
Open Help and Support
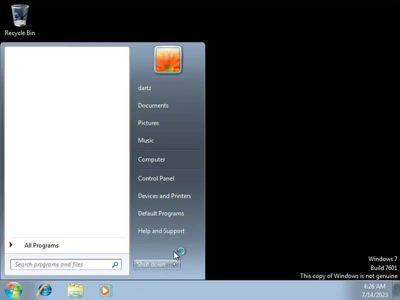(x=161, y=231)
